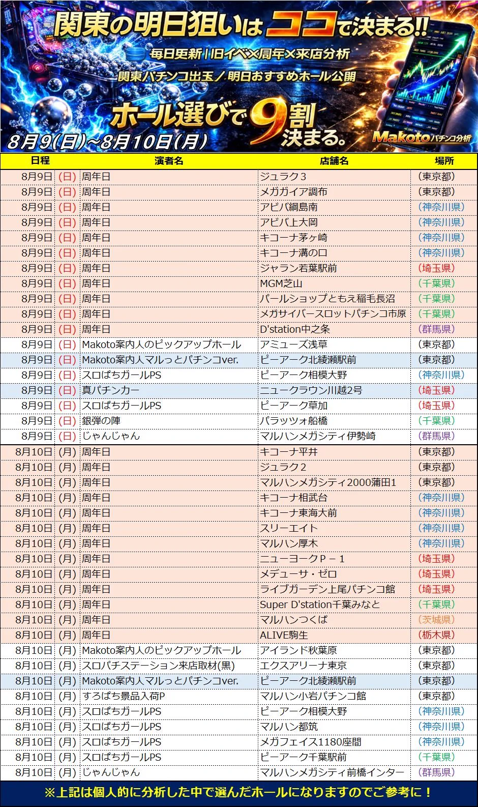The height and width of the screenshot is (807, 478).
Task: Select store name キコーナ東海大前
Action: (x=298, y=513)
